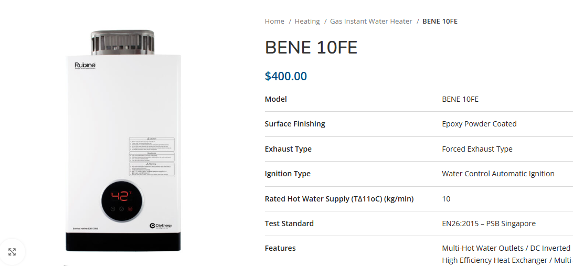Click the $400.00 price
This screenshot has width=573, height=266.
pos(285,76)
